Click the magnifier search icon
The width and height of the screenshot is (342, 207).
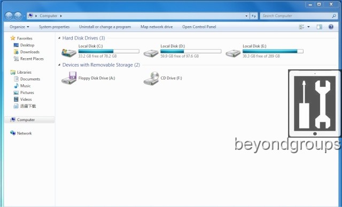(333, 16)
